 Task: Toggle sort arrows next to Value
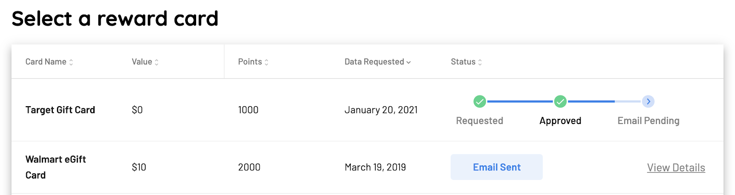pos(157,62)
